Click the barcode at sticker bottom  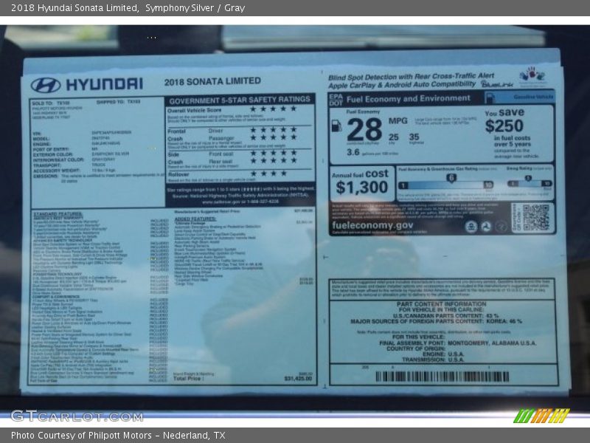click(442, 377)
